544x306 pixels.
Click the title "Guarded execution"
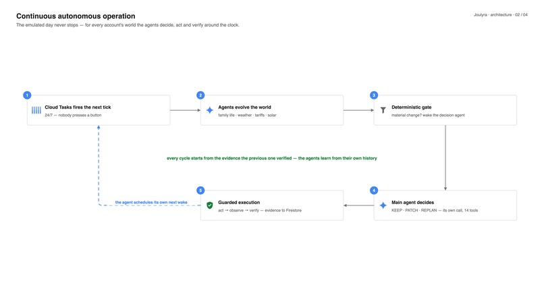coord(239,202)
